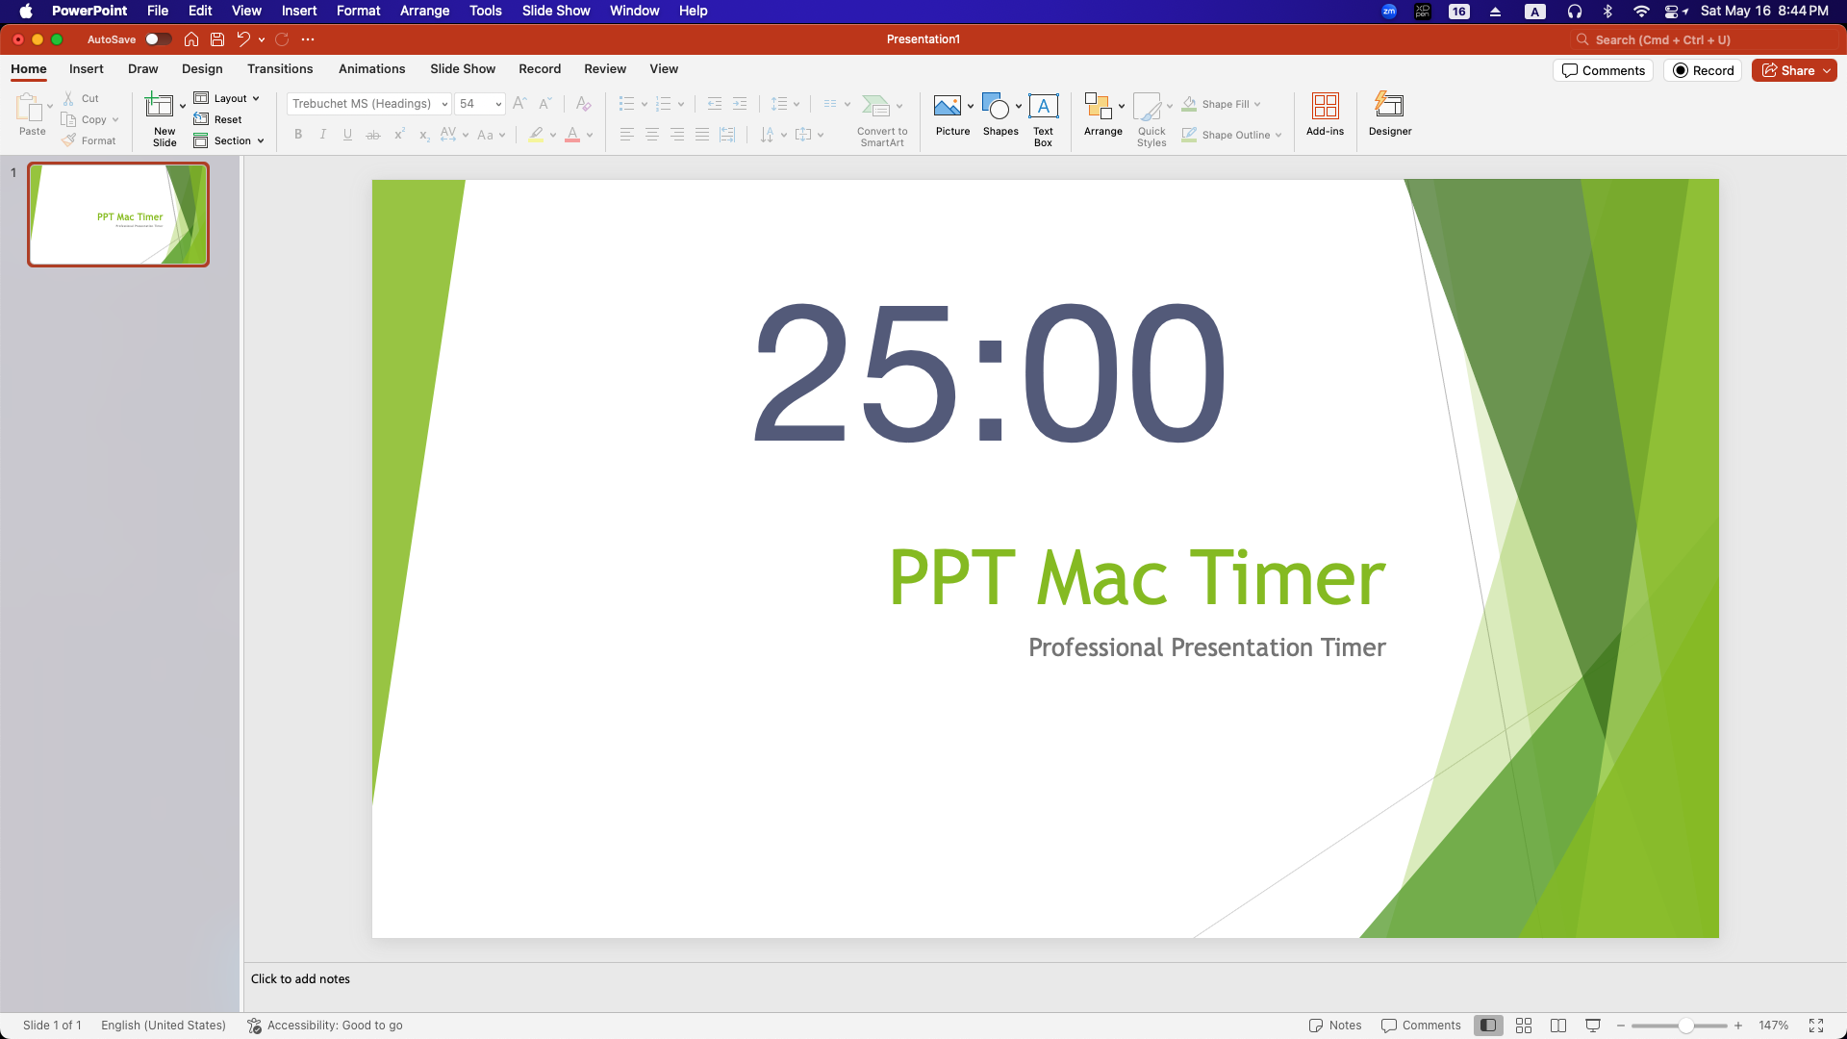
Task: Fit slide to window icon
Action: pos(1816,1026)
